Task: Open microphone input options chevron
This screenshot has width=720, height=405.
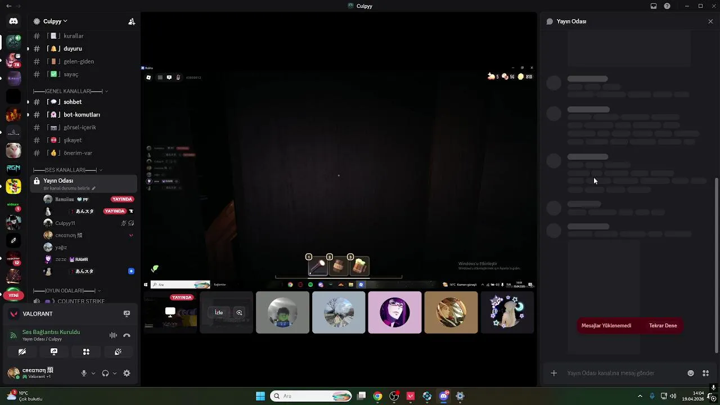Action: [93, 373]
